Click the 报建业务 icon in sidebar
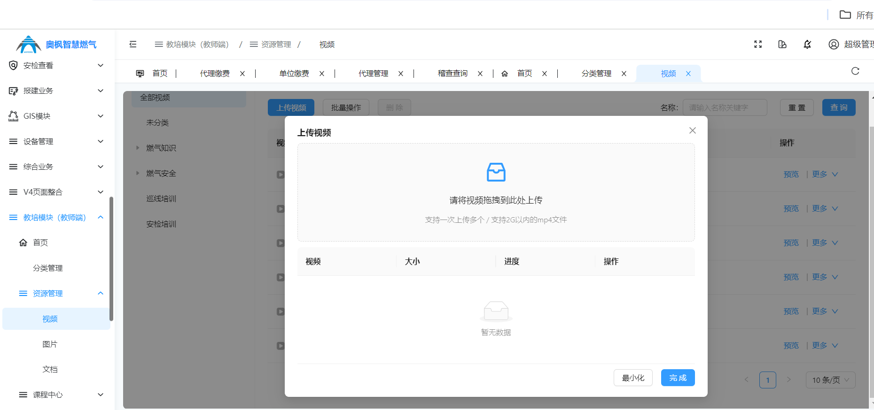 point(13,91)
